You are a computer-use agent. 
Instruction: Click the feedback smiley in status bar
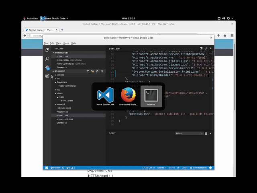[x=210, y=168]
